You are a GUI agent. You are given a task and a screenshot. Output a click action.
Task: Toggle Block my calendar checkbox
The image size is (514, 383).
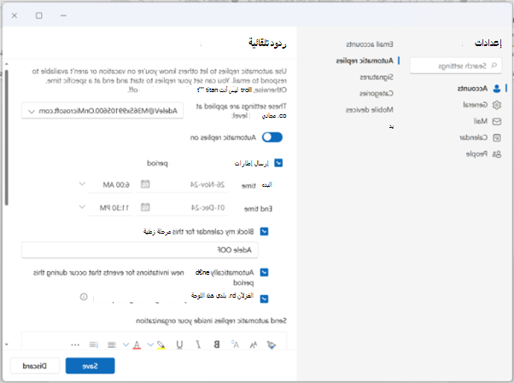tap(264, 232)
